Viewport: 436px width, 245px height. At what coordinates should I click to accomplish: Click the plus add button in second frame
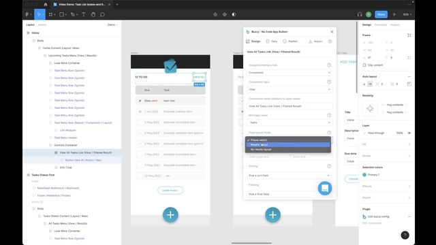click(x=272, y=215)
